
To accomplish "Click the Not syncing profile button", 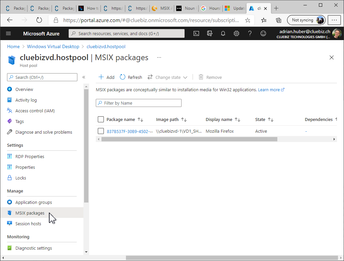I will (x=306, y=20).
